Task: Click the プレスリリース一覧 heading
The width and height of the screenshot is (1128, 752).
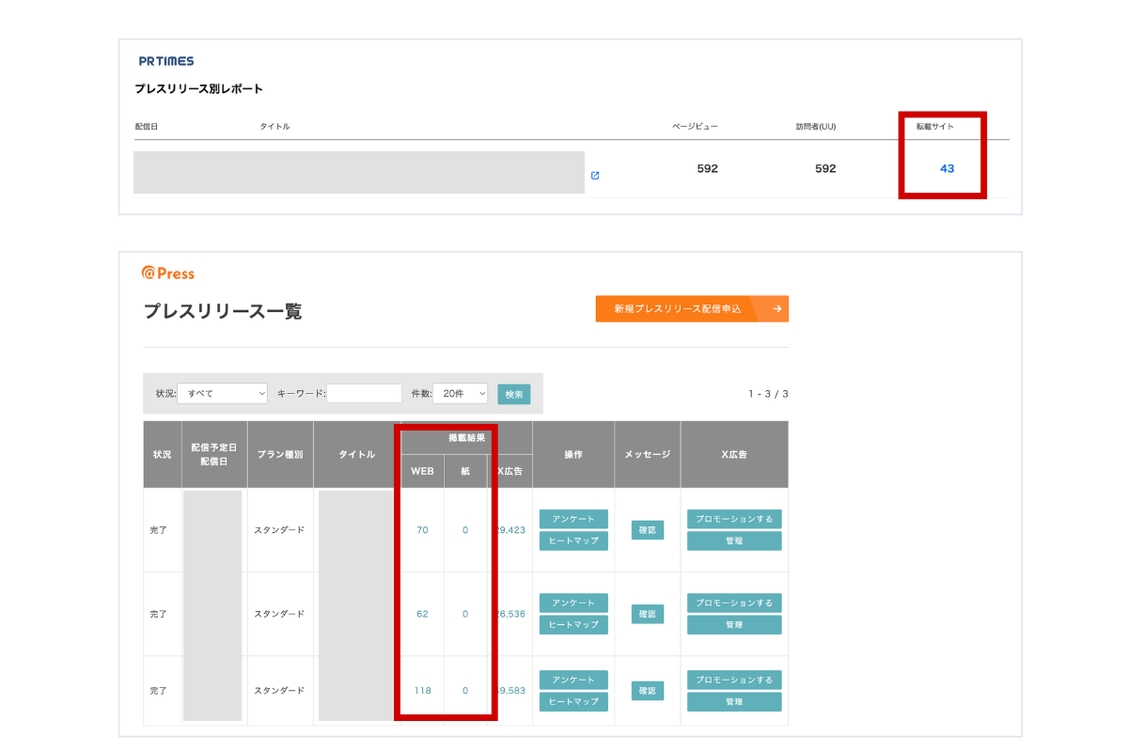Action: 223,311
